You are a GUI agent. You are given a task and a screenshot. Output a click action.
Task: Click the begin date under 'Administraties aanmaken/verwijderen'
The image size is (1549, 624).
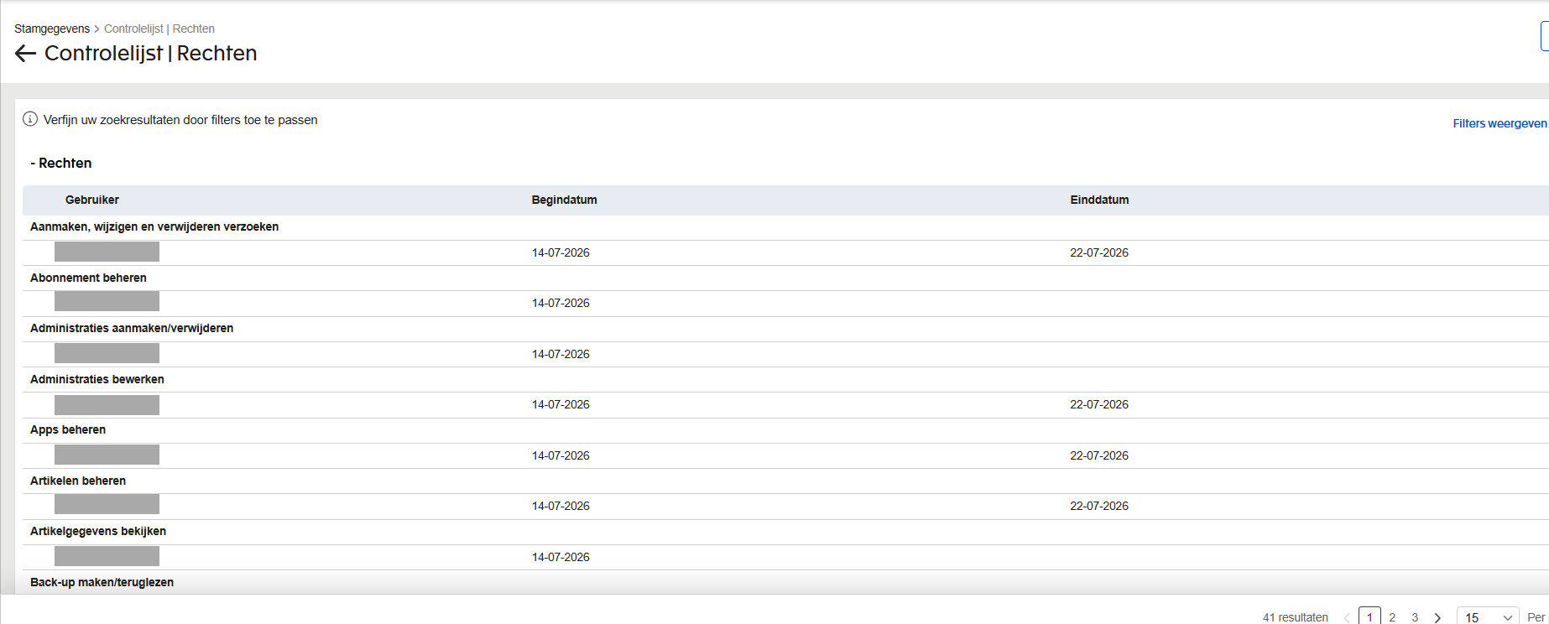tap(561, 354)
